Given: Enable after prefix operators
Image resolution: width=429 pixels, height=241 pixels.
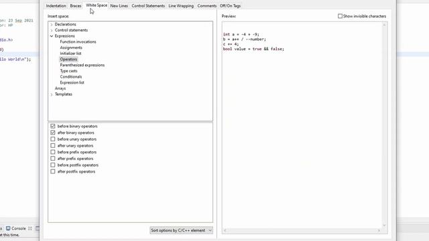Looking at the screenshot, I should point(53,159).
